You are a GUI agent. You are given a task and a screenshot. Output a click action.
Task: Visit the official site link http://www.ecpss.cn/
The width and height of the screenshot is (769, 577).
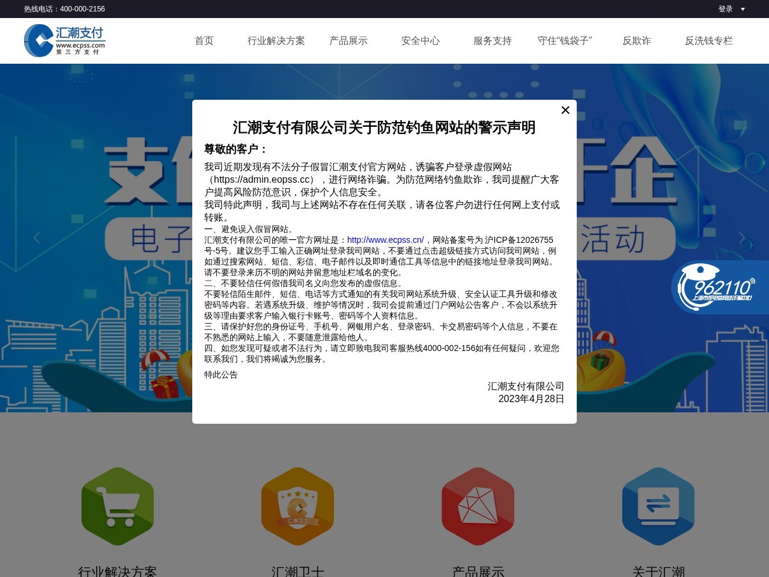(x=385, y=240)
